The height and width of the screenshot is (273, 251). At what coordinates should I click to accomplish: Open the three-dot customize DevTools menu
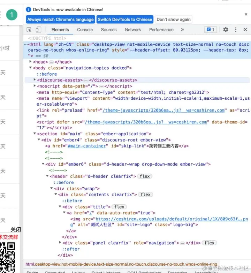coord(236,30)
